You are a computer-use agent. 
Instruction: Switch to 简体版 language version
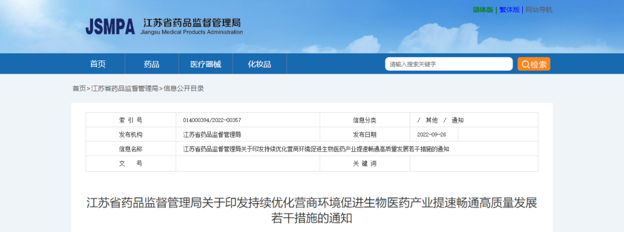pos(483,10)
